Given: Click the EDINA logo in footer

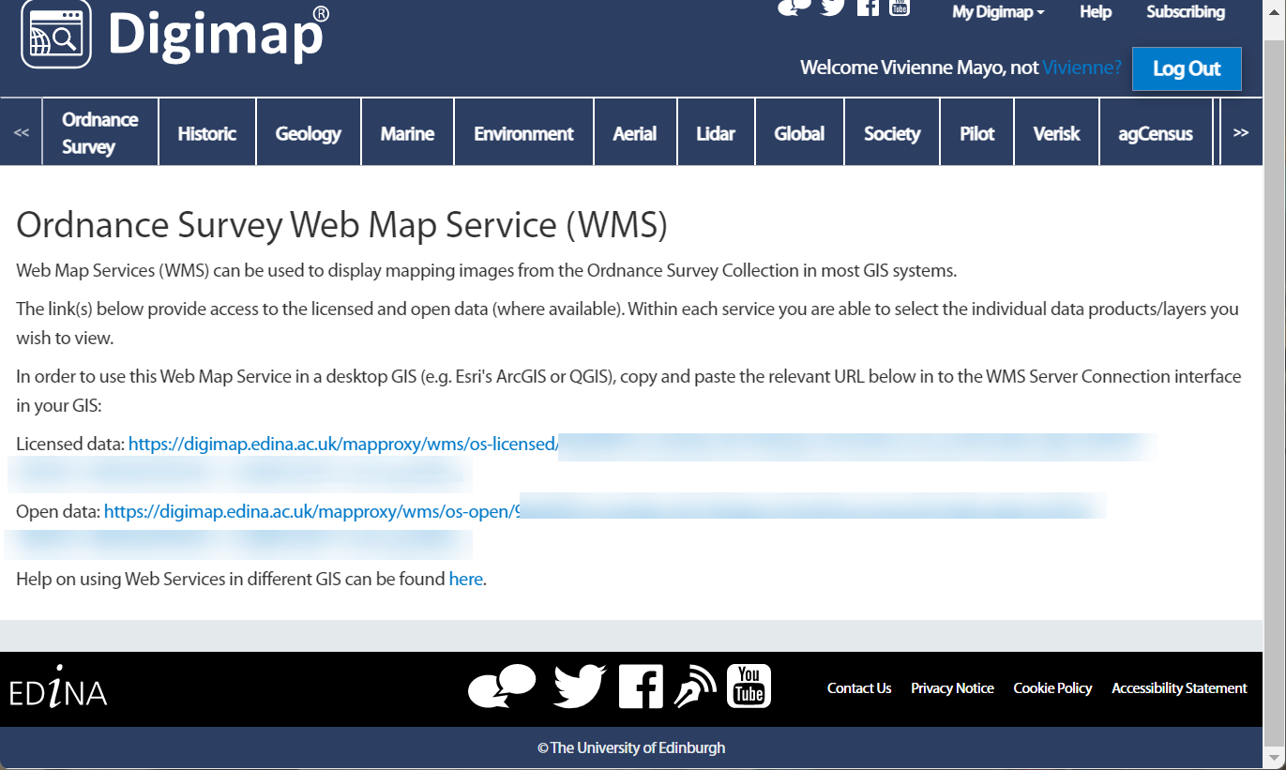Looking at the screenshot, I should click(x=58, y=687).
